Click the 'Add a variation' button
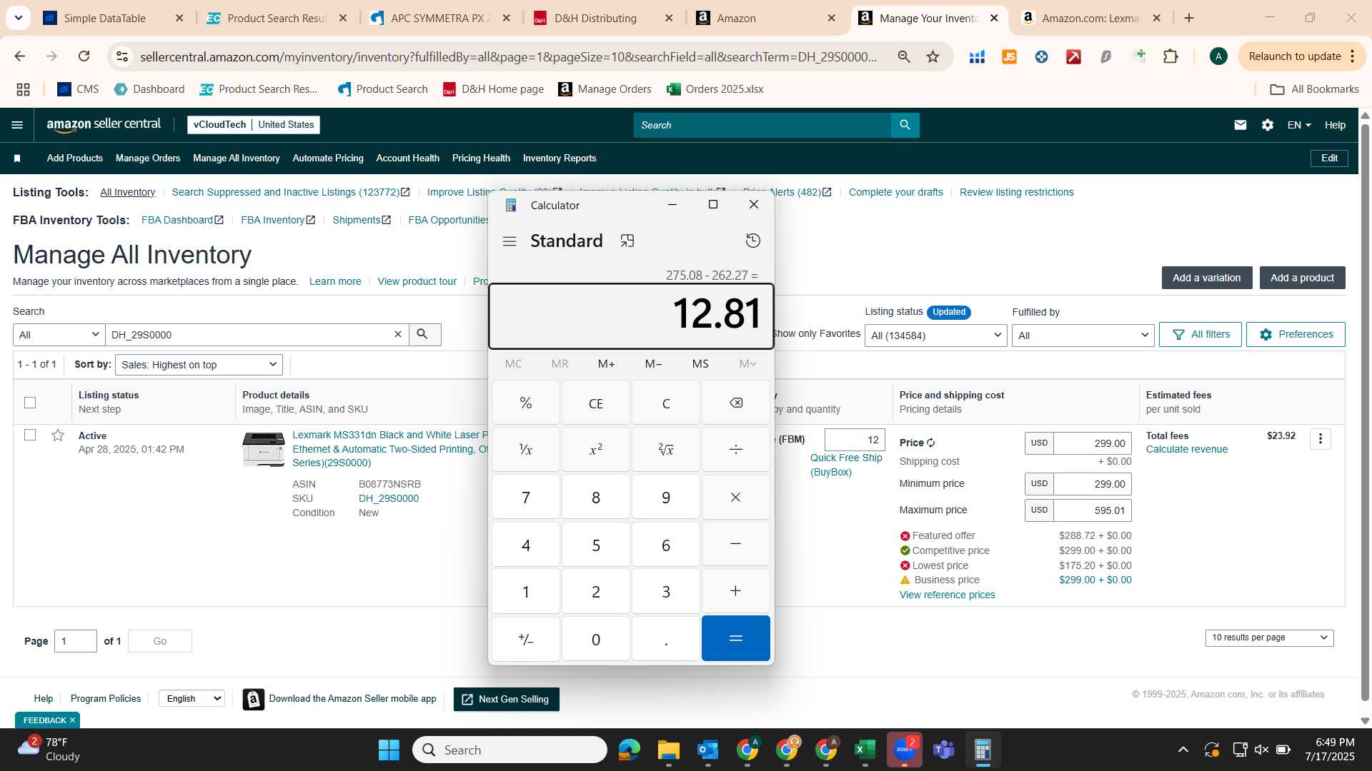Image resolution: width=1372 pixels, height=771 pixels. [x=1207, y=278]
